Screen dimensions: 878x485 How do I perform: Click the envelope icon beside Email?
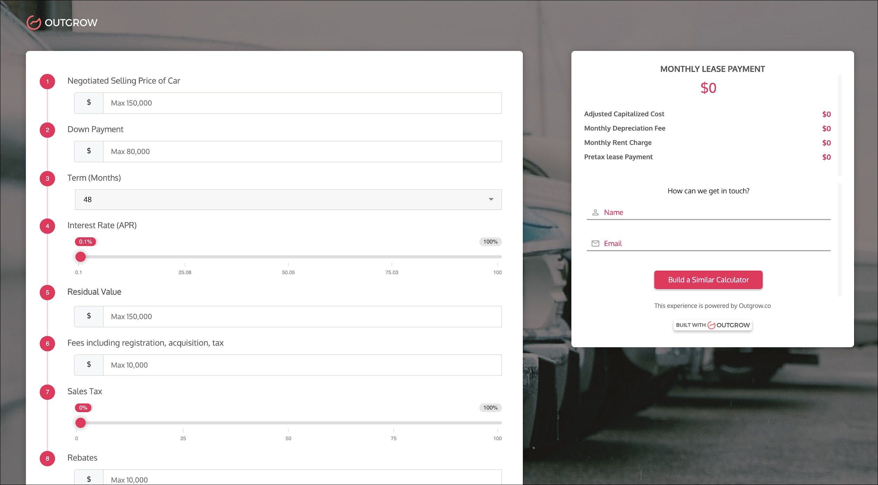tap(595, 243)
